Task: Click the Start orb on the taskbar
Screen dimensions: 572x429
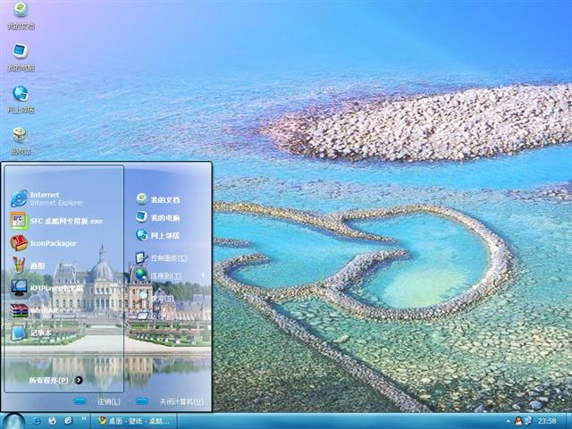Action: coord(14,421)
